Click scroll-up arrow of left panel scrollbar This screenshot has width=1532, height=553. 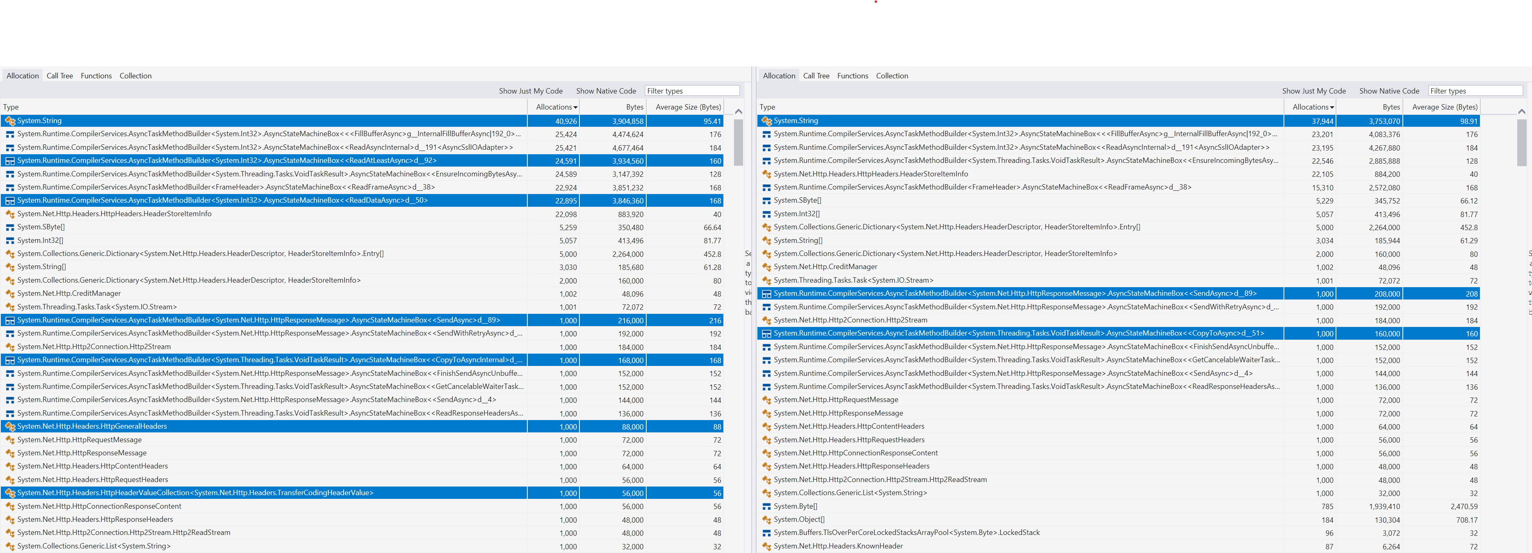tap(738, 111)
